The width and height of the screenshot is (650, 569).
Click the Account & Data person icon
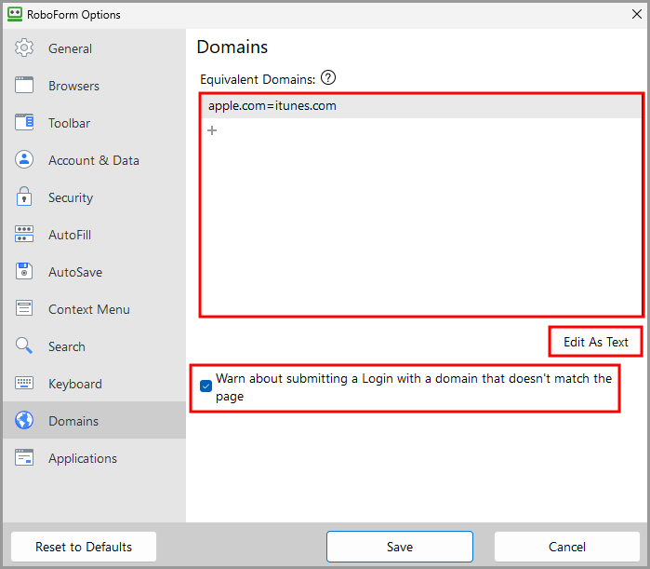click(x=24, y=160)
